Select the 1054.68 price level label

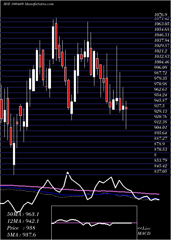pyautogui.click(x=162, y=29)
